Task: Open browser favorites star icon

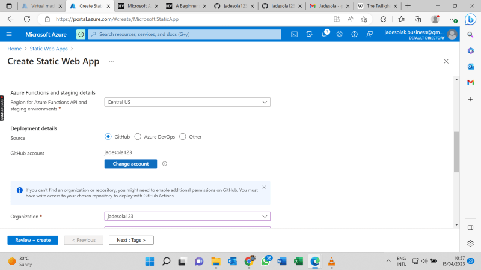Action: [364, 19]
